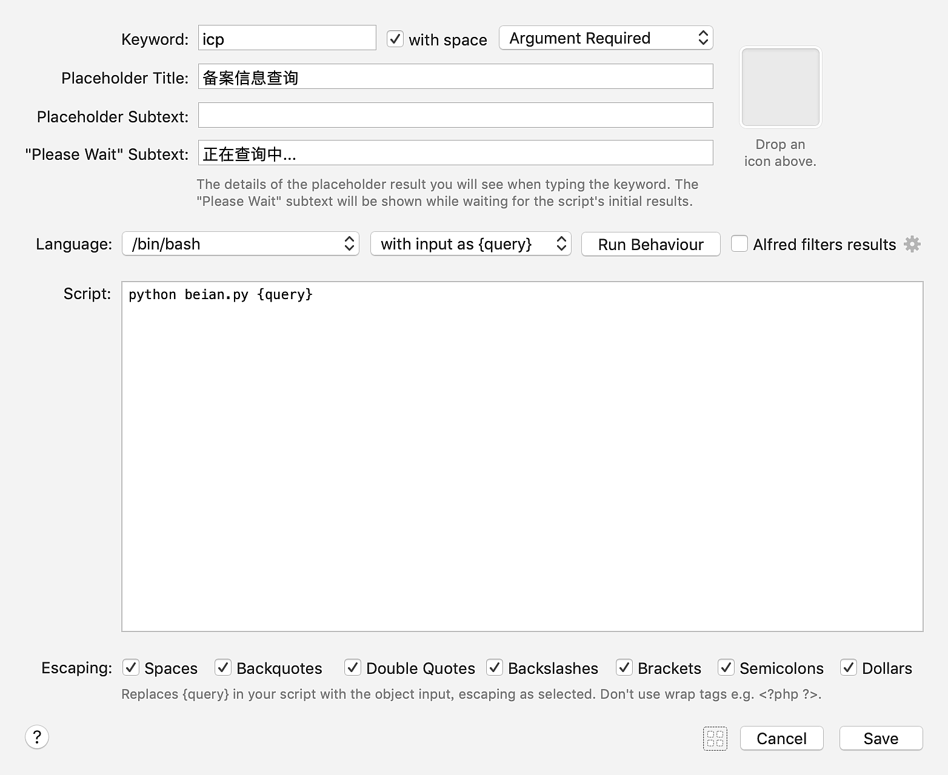Toggle Spaces escaping checkbox
The width and height of the screenshot is (948, 775).
[131, 667]
